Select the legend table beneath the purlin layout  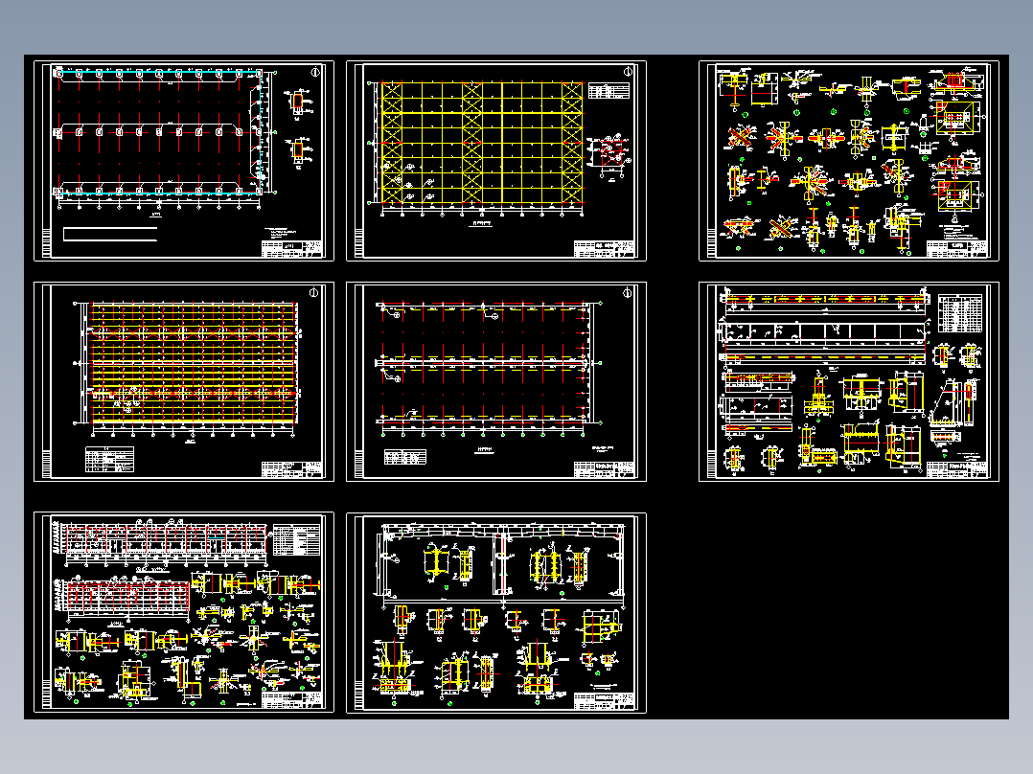click(x=109, y=459)
